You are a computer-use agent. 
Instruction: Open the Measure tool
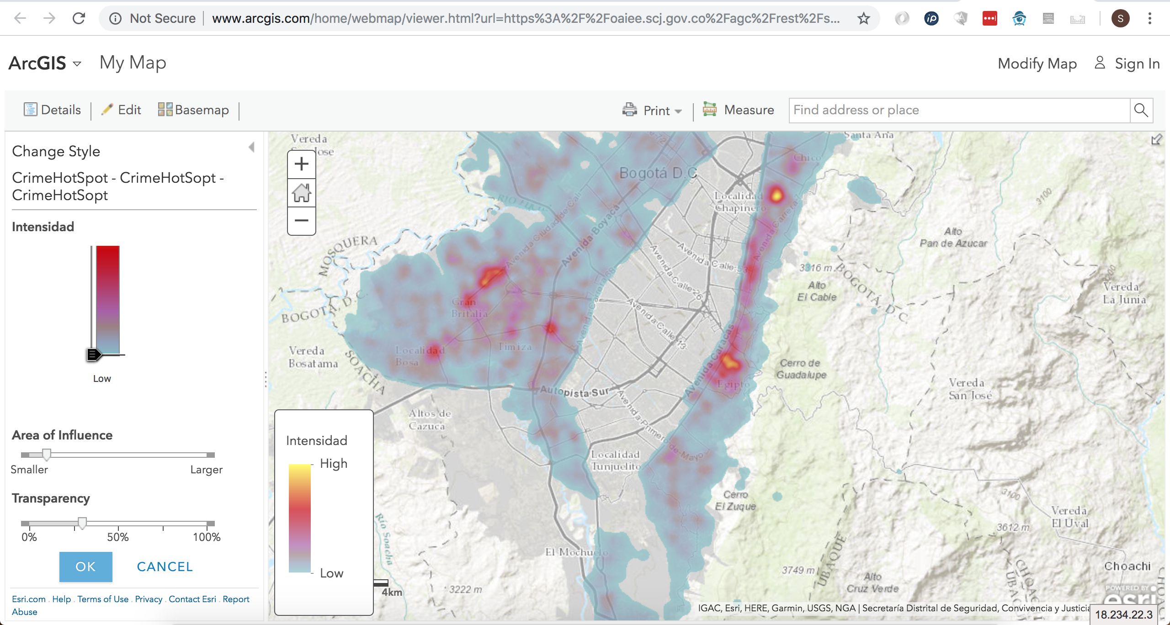(x=738, y=110)
